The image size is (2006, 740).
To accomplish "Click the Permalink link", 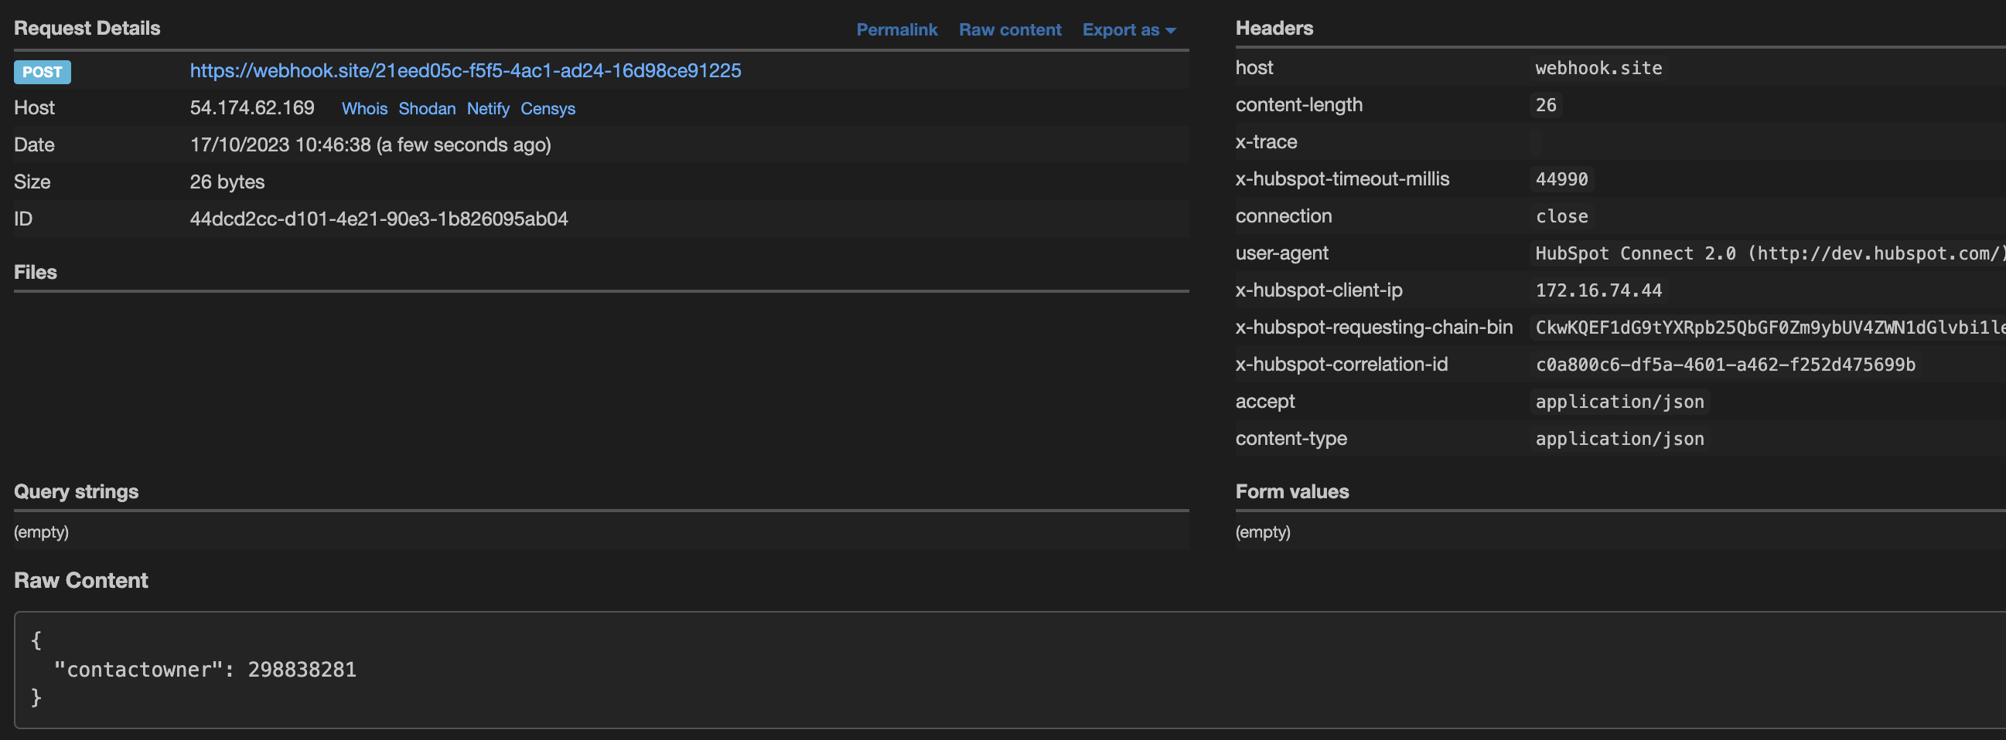I will [897, 29].
